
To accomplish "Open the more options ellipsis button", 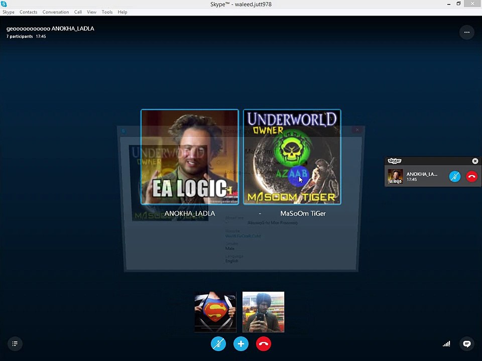I will 466,32.
